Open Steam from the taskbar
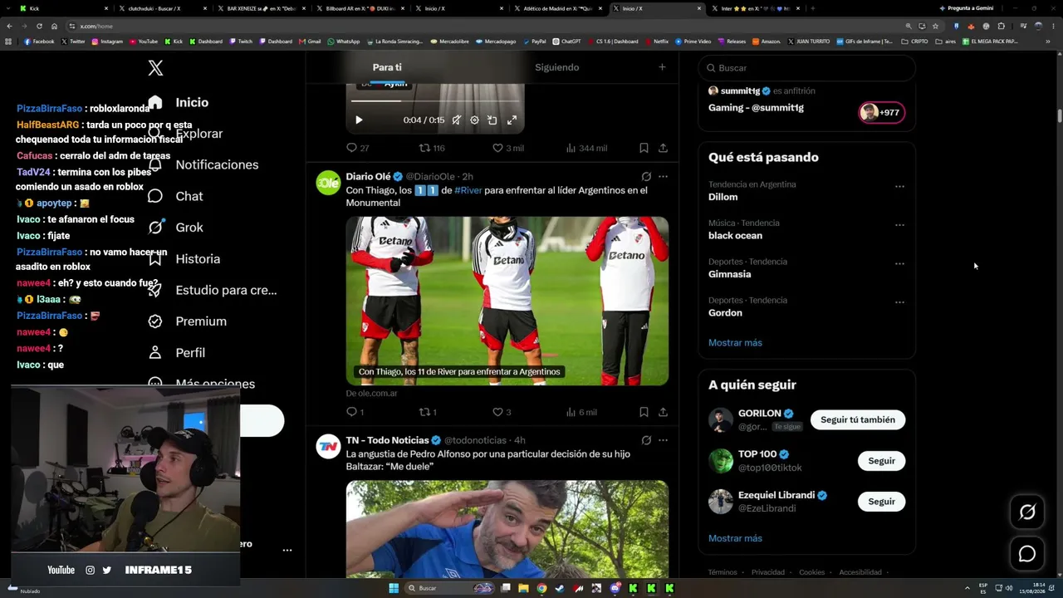The height and width of the screenshot is (598, 1063). click(560, 588)
